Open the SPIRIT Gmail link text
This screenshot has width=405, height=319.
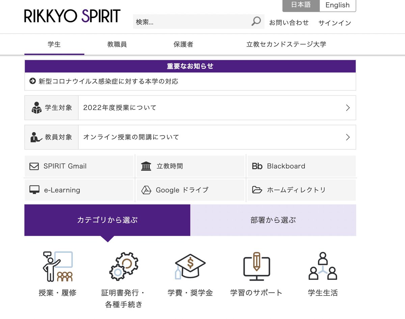click(65, 166)
